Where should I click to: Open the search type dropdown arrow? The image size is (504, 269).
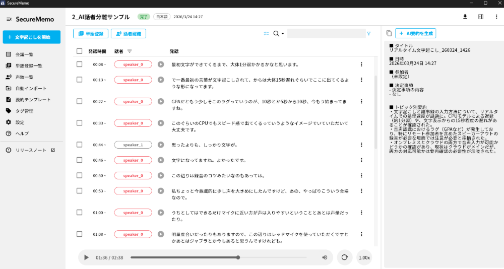[283, 34]
